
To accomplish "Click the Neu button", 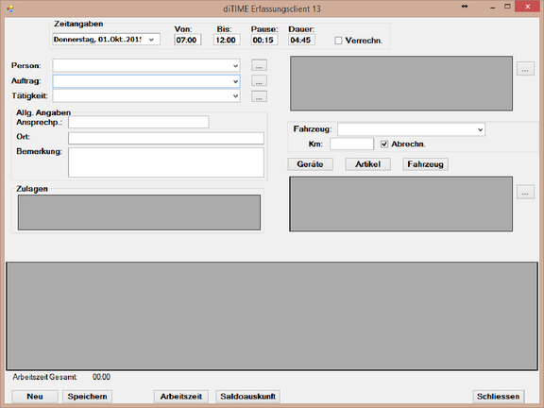I will 35,397.
